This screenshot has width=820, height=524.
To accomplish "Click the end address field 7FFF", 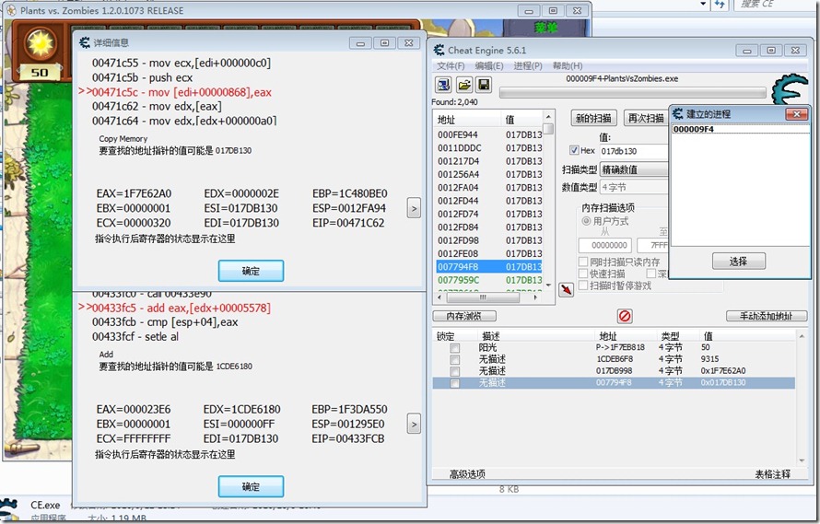I will [652, 245].
